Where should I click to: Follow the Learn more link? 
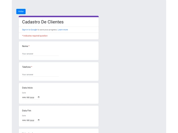pos(63,30)
